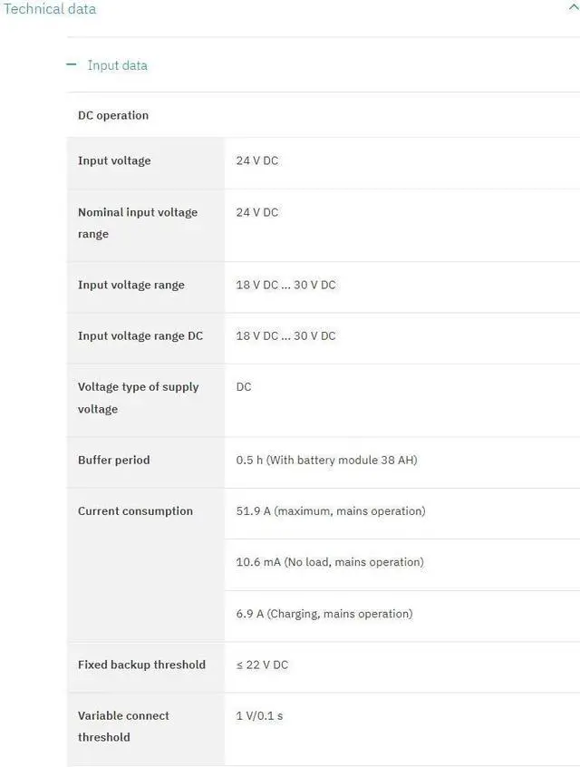This screenshot has width=580, height=767.
Task: Select the 0.5 h battery module value
Action: [326, 461]
